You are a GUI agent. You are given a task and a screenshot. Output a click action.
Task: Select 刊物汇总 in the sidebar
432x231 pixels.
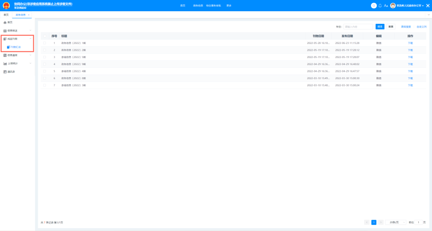(16, 47)
